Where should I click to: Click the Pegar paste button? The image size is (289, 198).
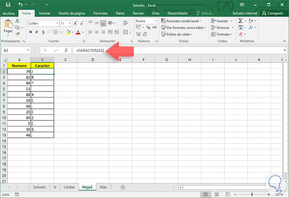pyautogui.click(x=8, y=27)
